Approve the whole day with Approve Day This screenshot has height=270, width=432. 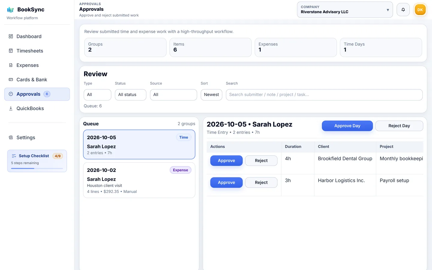[347, 126]
